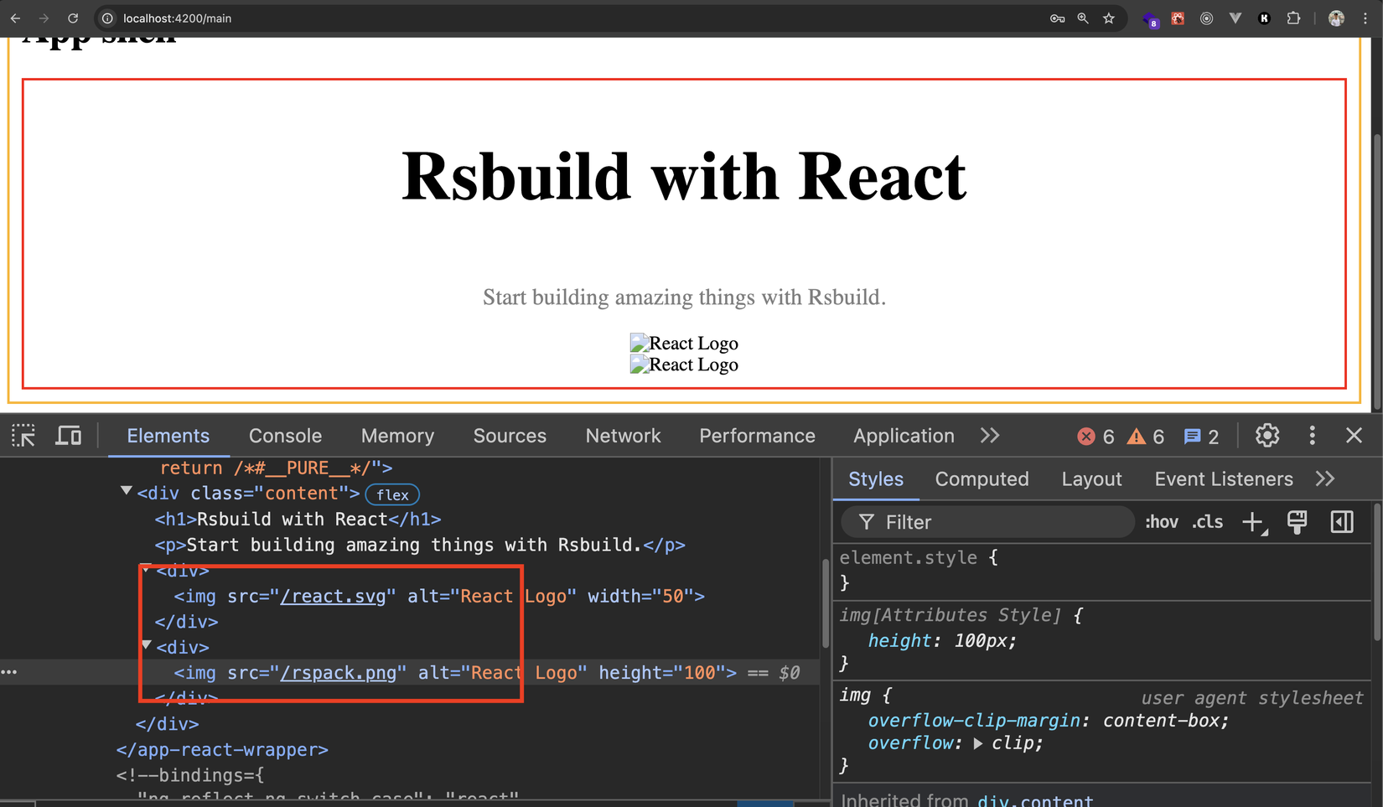Open the Performance tab
This screenshot has width=1383, height=807.
(757, 436)
